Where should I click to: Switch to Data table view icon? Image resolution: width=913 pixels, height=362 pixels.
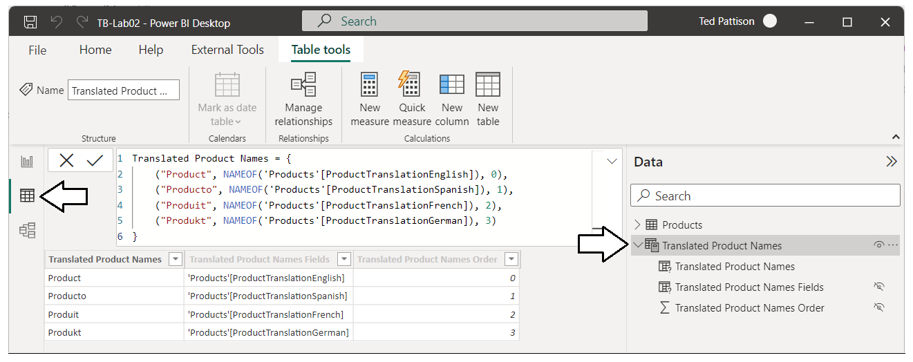[x=27, y=196]
